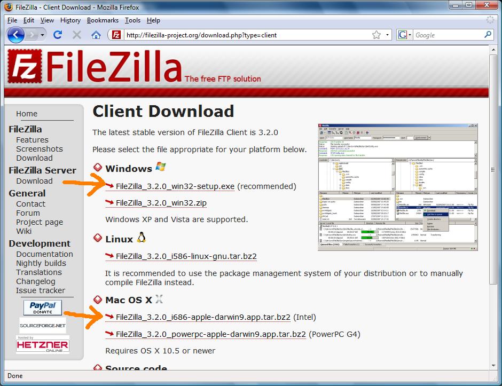Click red arrow beside powerpc-apple-darwin9 link
The height and width of the screenshot is (386, 502).
pos(109,334)
